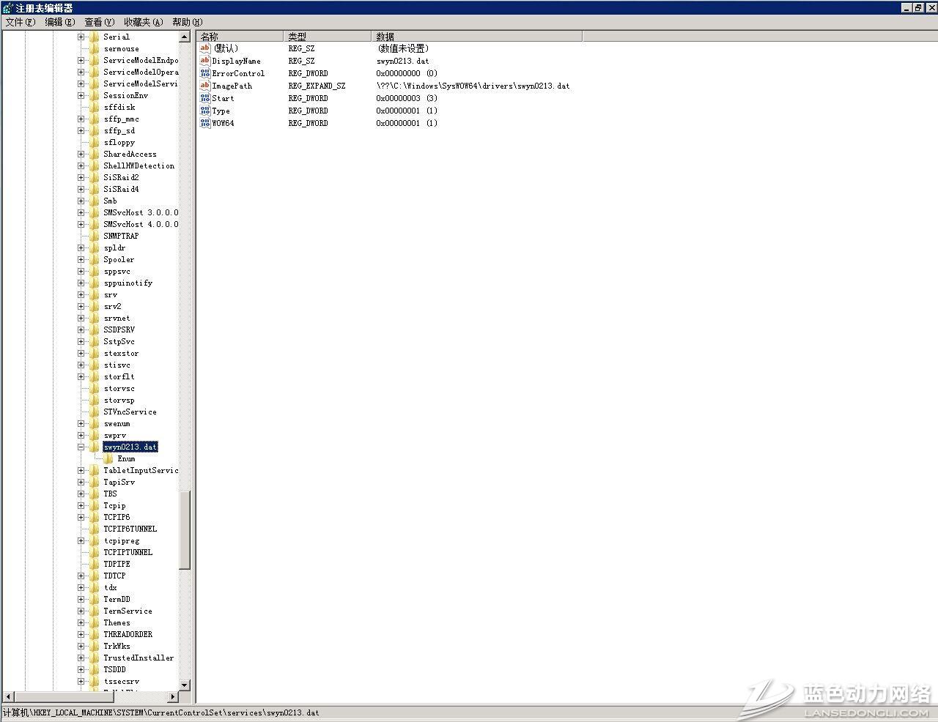This screenshot has width=938, height=722.
Task: Click the tree pane scroll-down arrow
Action: [185, 685]
